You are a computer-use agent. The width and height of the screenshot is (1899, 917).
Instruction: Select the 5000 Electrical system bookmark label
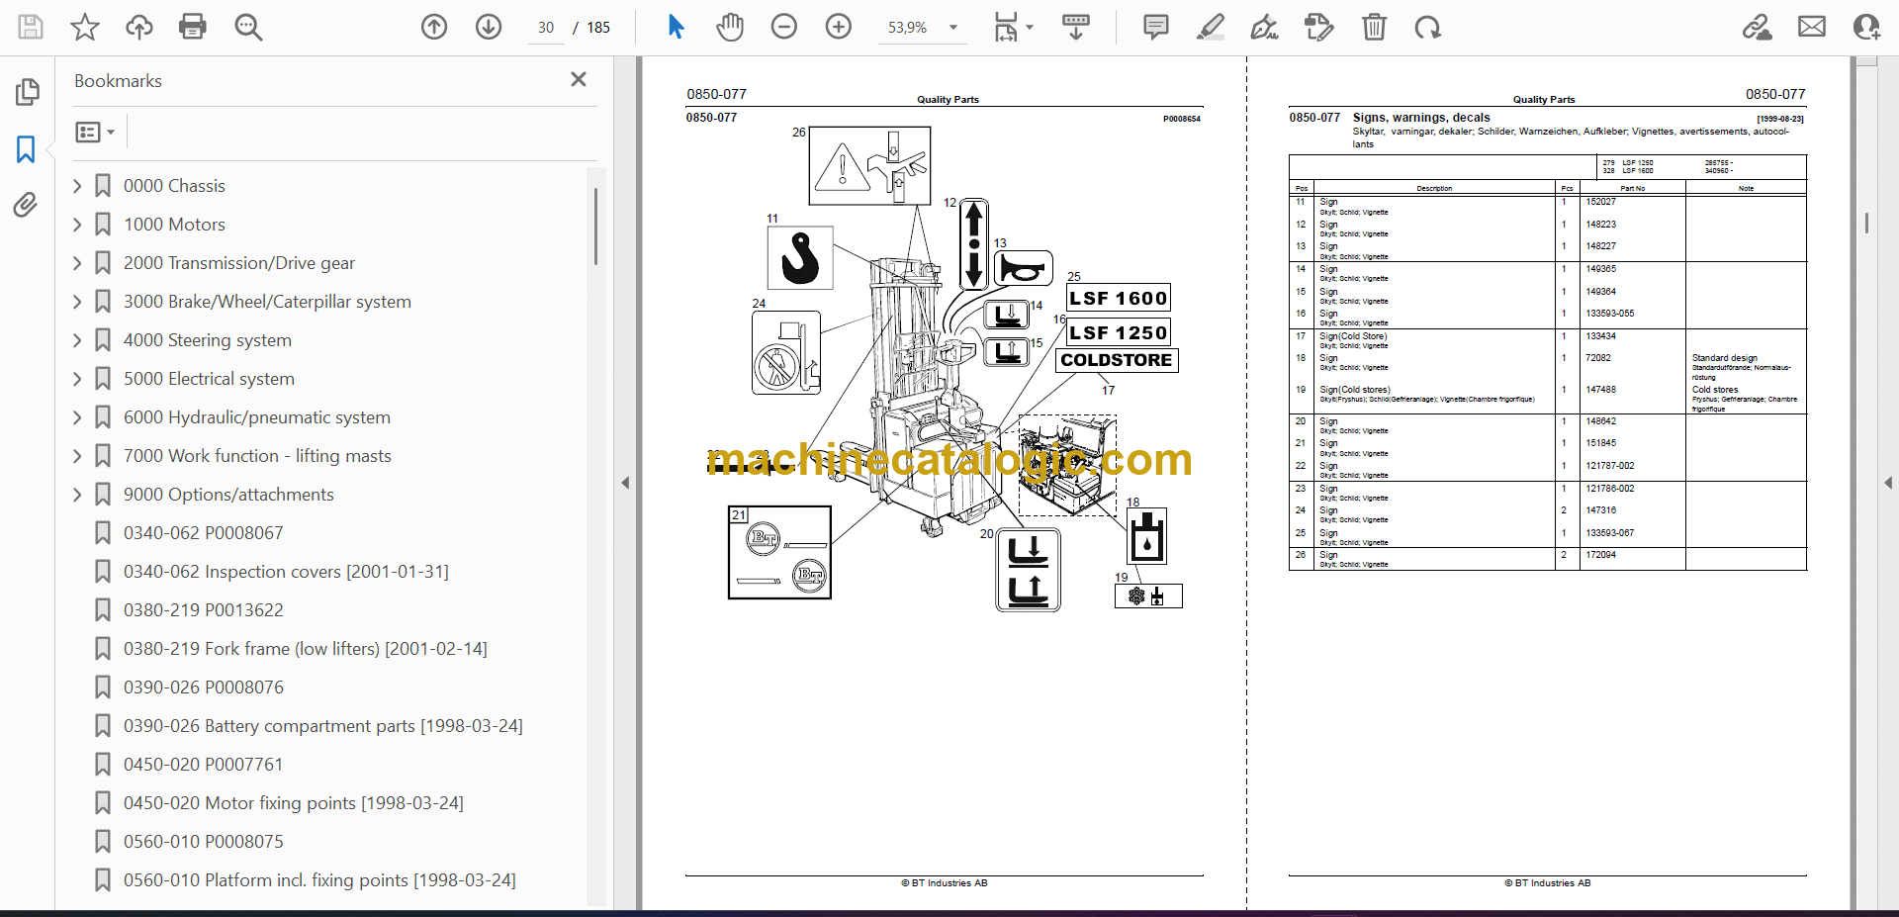(209, 379)
